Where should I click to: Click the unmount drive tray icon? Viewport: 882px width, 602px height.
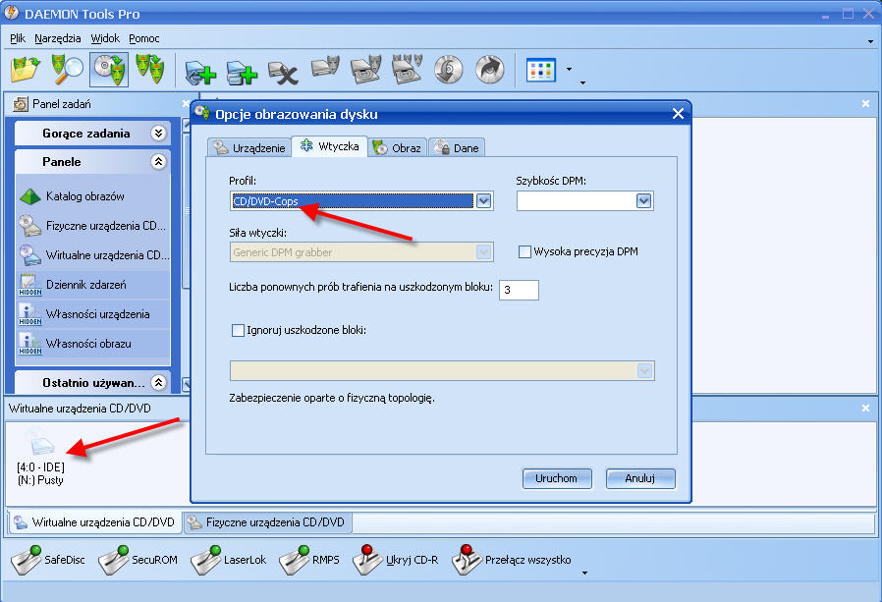pos(365,70)
